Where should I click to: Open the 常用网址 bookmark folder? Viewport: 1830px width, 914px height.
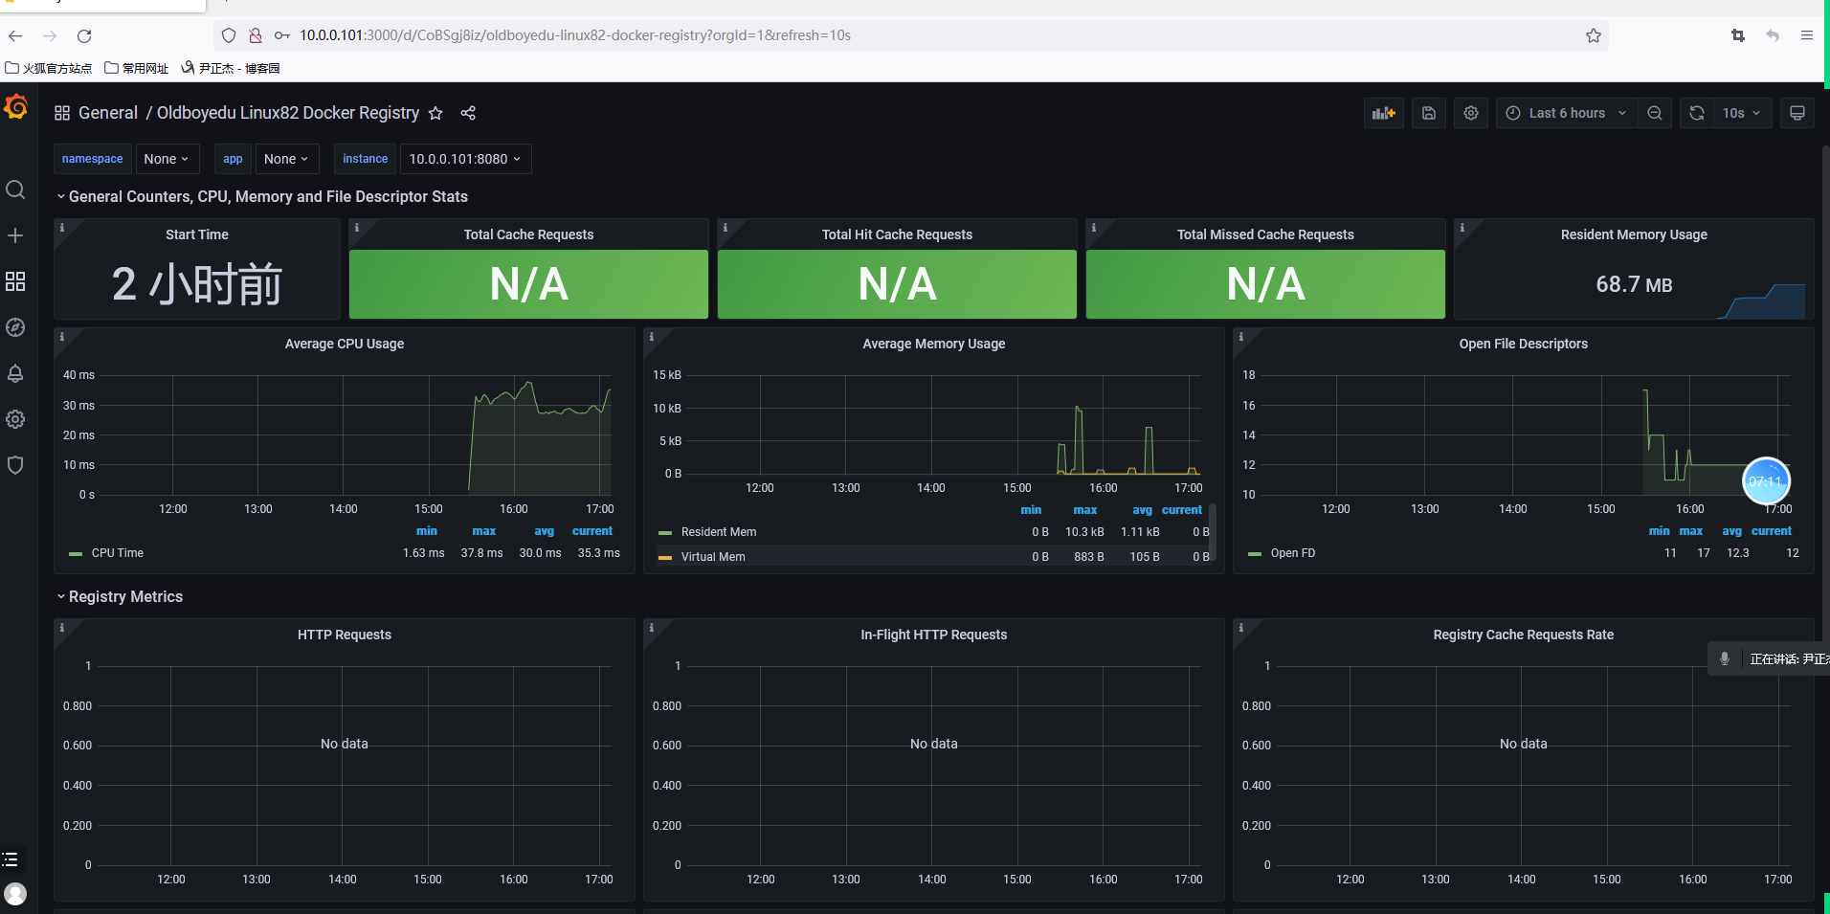[x=136, y=68]
